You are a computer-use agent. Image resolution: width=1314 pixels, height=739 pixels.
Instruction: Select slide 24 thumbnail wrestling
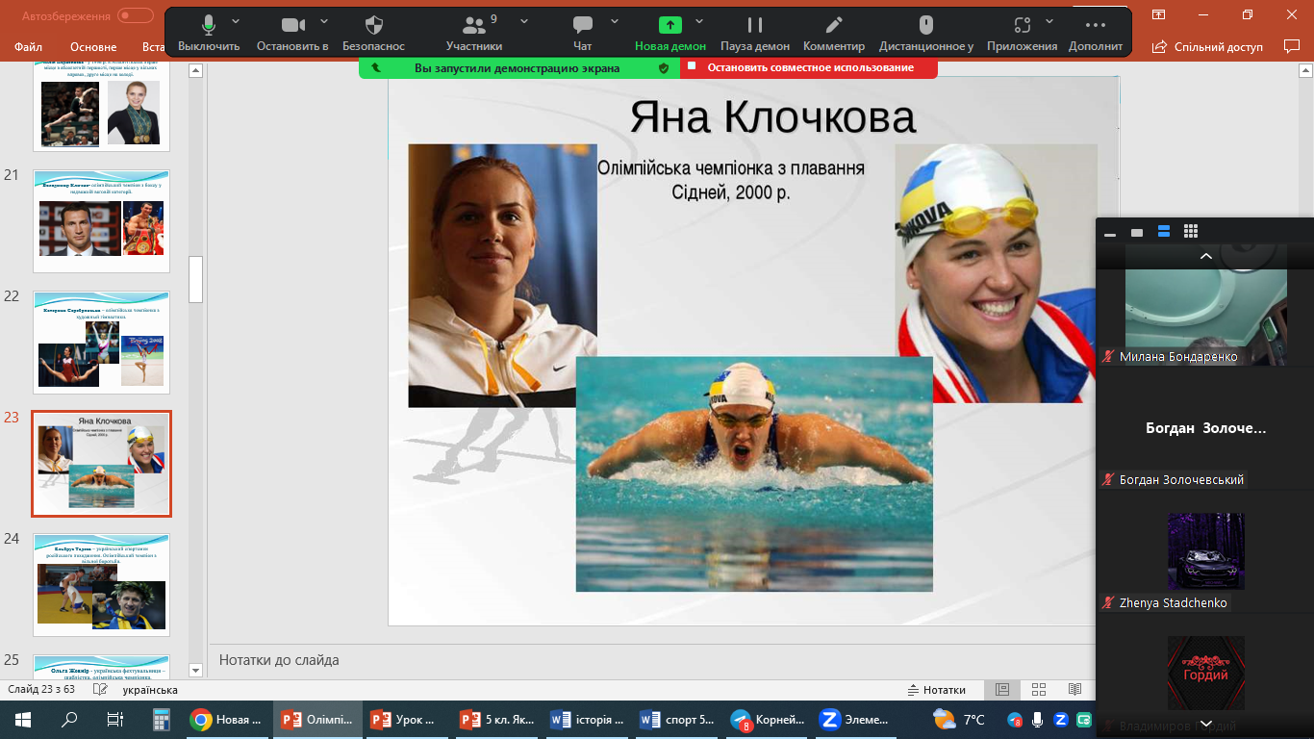tap(102, 585)
